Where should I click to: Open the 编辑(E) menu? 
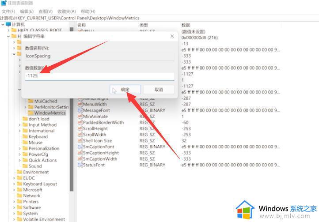27,11
